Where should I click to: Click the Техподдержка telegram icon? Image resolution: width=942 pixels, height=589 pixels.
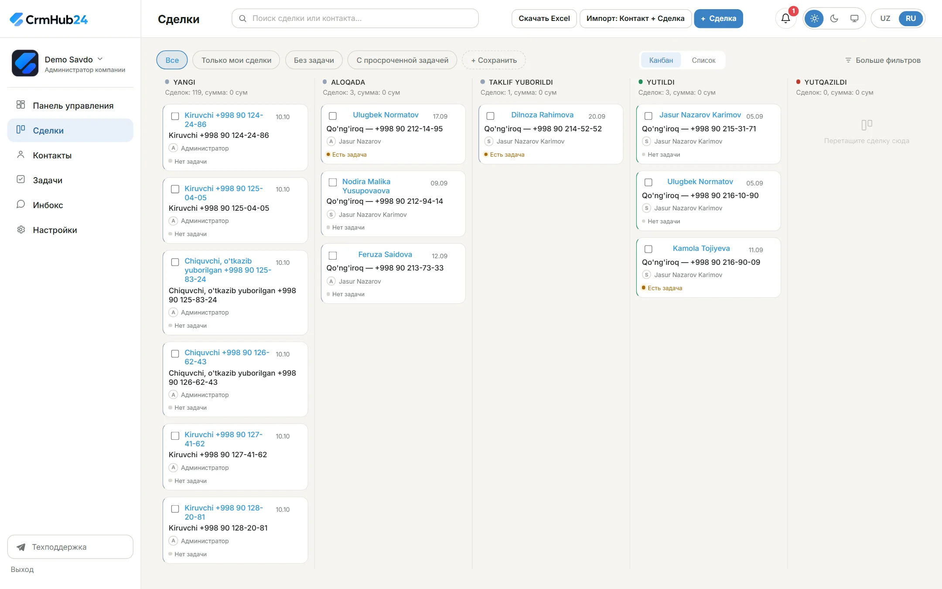coord(20,547)
